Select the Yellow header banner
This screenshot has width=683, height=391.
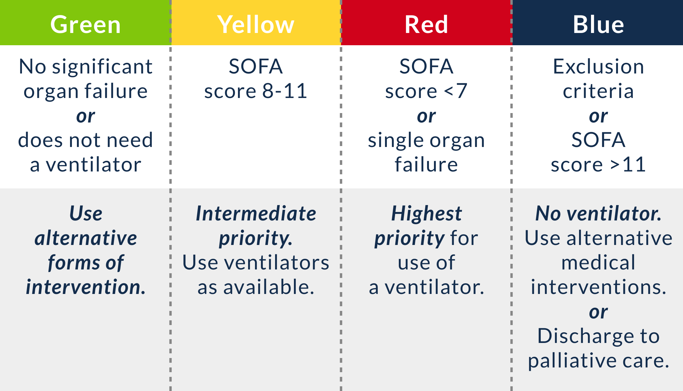coord(256,24)
